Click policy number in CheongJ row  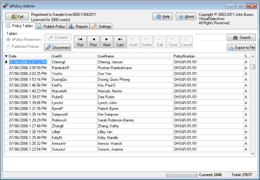(208, 62)
